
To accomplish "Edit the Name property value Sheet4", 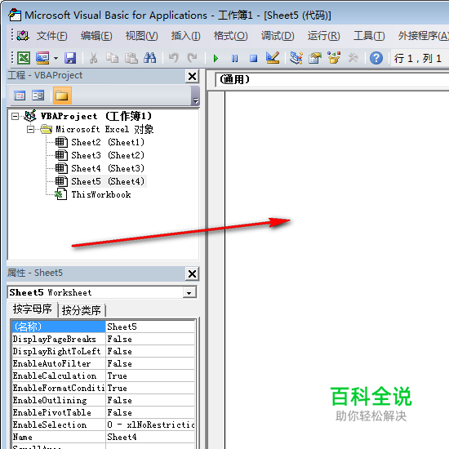I will (x=150, y=437).
